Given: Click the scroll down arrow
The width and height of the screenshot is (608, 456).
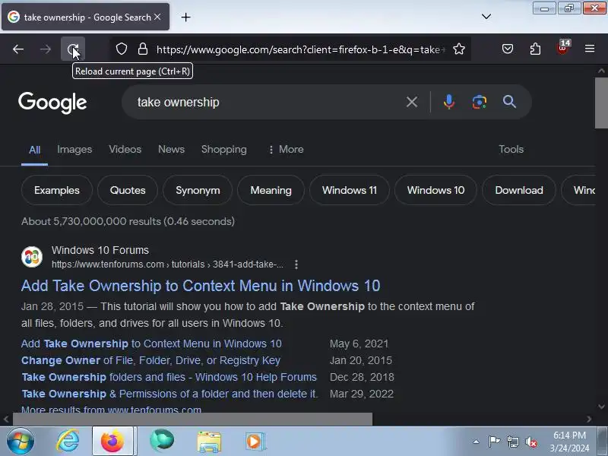Looking at the screenshot, I should click(x=601, y=407).
